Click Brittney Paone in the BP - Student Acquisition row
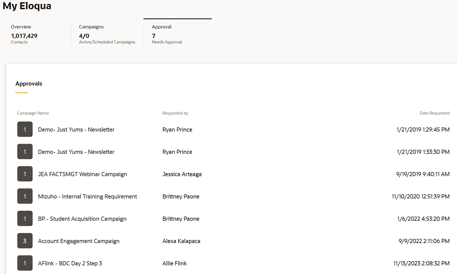The width and height of the screenshot is (457, 274). coord(181,219)
